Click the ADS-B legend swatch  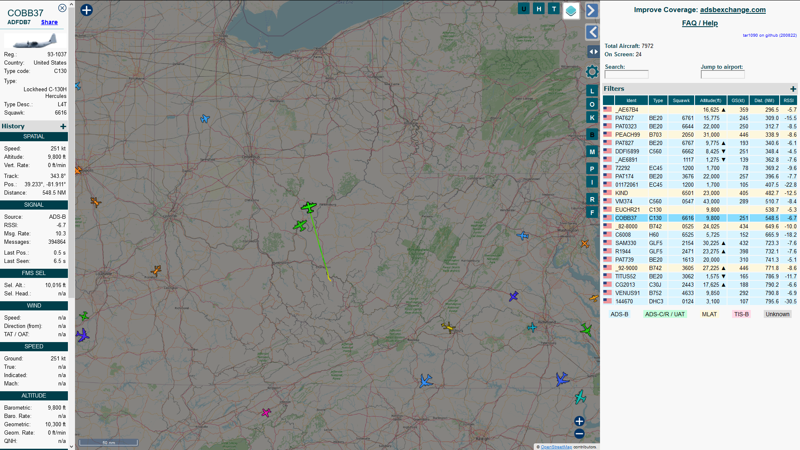coord(619,314)
